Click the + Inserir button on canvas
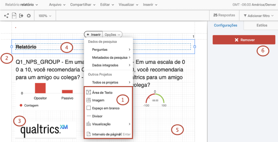This screenshot has height=142, width=278. click(94, 35)
